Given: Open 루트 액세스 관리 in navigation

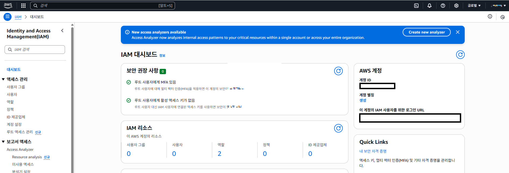Looking at the screenshot, I should (20, 132).
